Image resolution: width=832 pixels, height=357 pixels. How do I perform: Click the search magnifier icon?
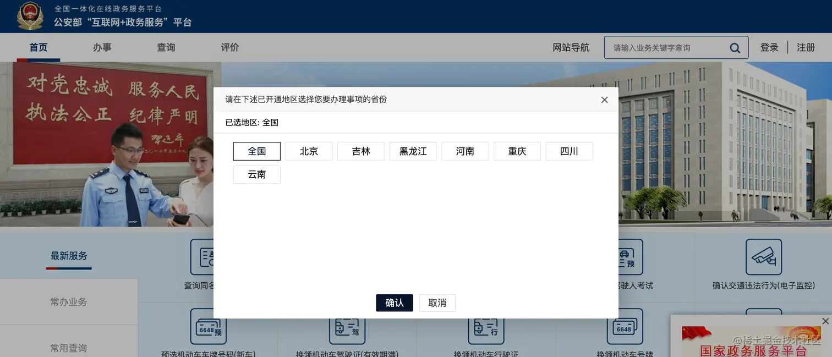pyautogui.click(x=735, y=48)
